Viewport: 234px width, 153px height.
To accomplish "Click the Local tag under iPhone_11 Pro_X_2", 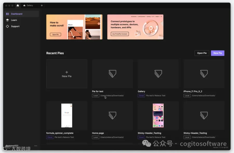I will pos(187,95).
